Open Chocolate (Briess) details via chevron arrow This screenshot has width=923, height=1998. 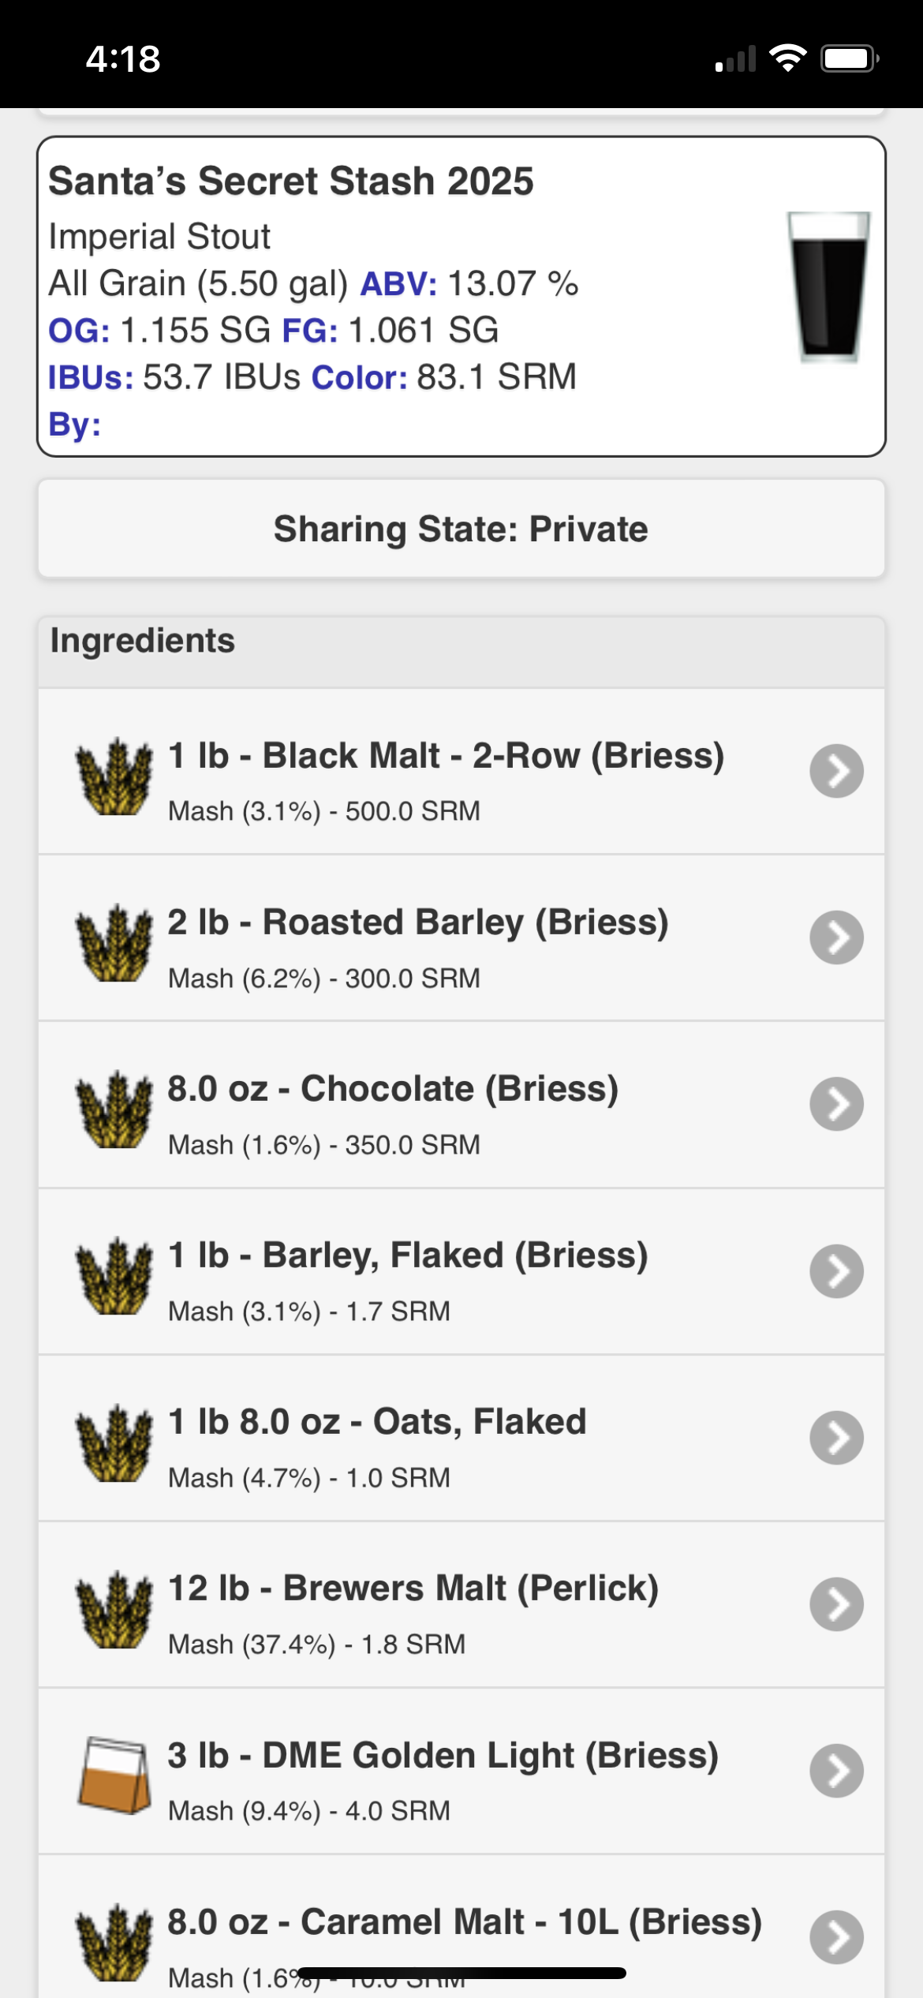(x=836, y=1104)
